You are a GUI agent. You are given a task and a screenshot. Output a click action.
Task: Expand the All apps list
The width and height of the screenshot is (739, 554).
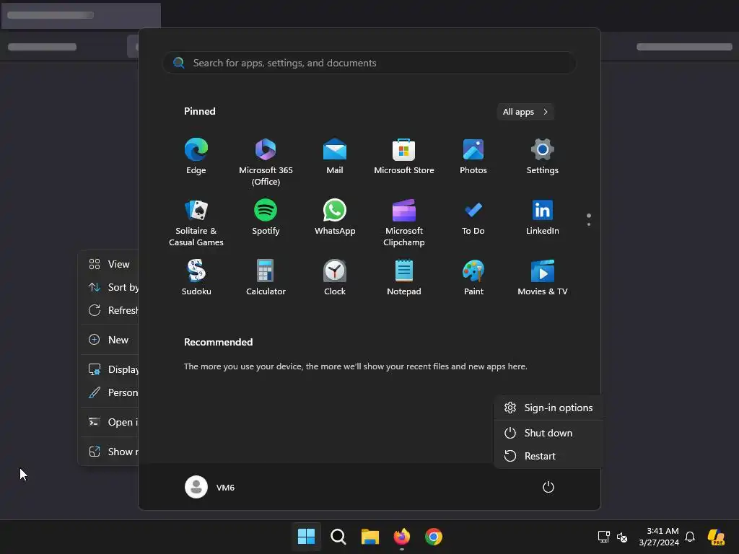pyautogui.click(x=525, y=112)
